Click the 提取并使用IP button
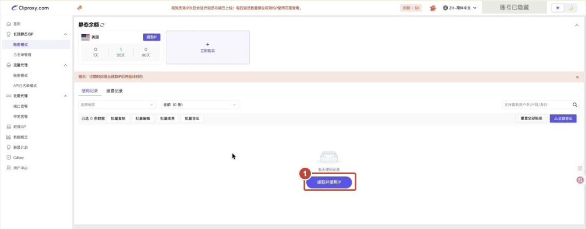The width and height of the screenshot is (586, 229). pyautogui.click(x=329, y=182)
